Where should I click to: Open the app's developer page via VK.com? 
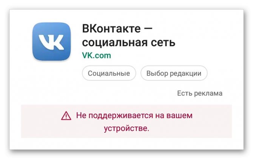(x=97, y=55)
